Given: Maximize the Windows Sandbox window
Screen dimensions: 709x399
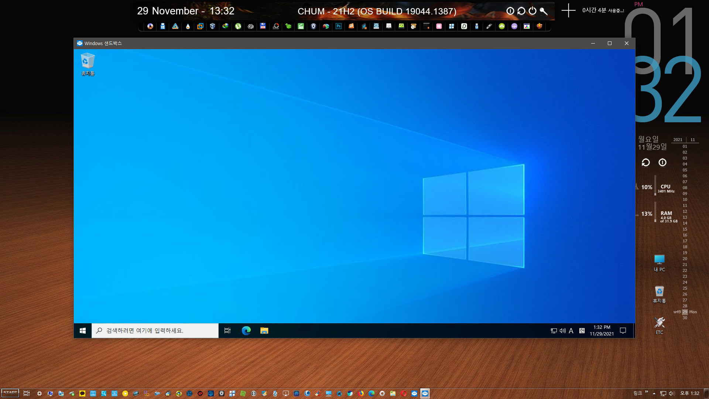Looking at the screenshot, I should tap(610, 43).
